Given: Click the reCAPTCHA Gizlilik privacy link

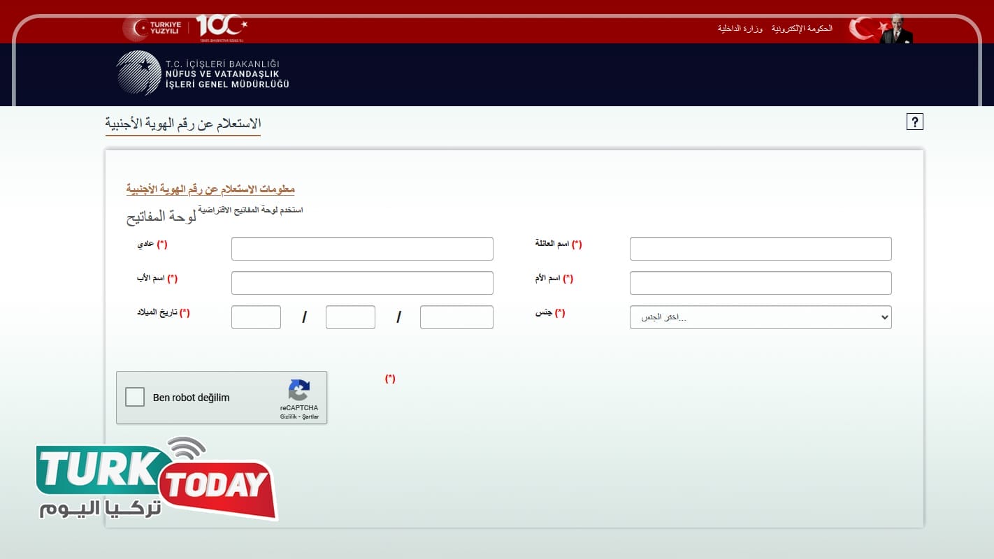Looking at the screenshot, I should (288, 417).
